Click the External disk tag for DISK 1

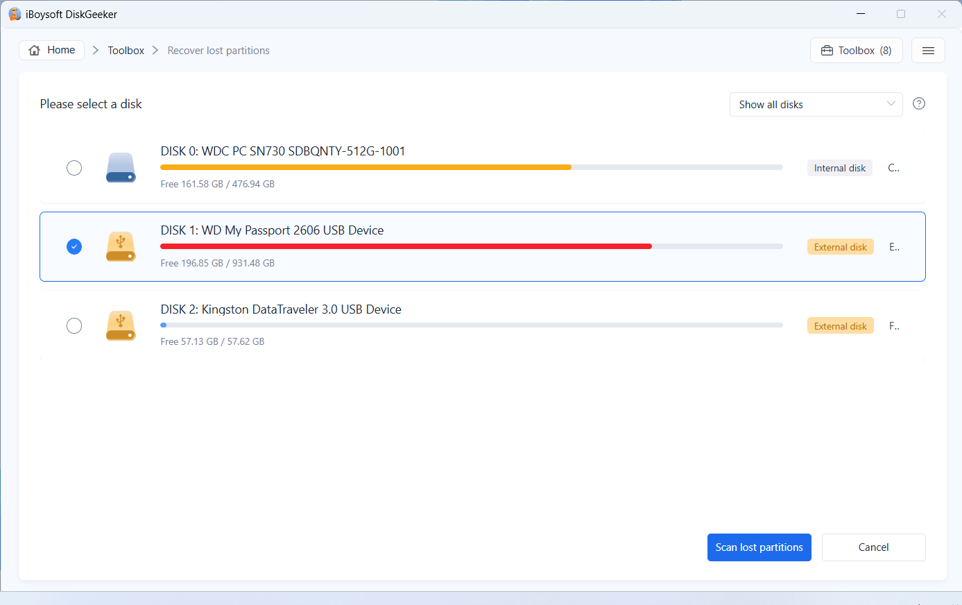point(841,247)
